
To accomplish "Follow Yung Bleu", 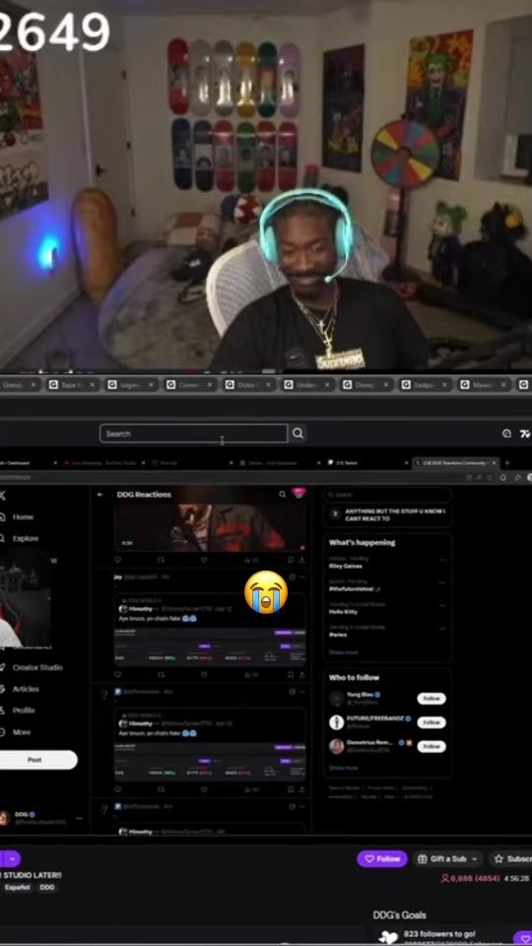I will tap(432, 699).
